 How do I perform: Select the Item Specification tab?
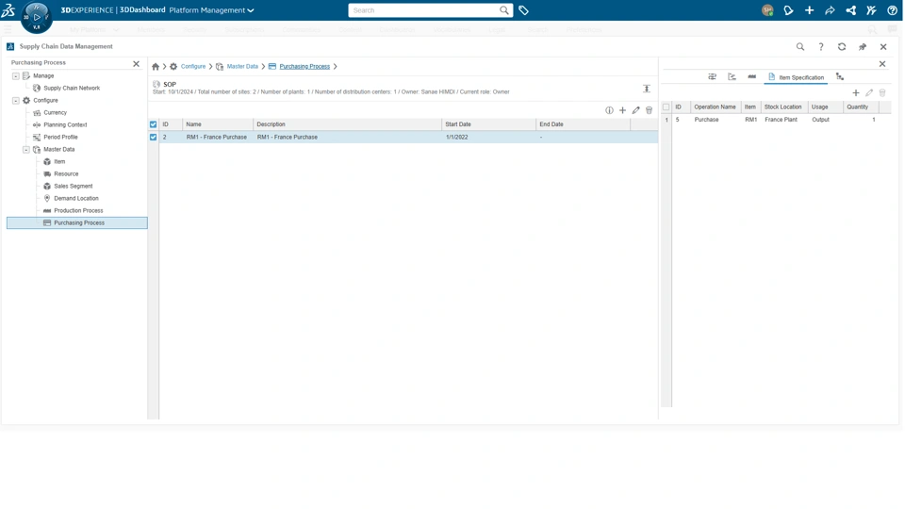click(796, 77)
